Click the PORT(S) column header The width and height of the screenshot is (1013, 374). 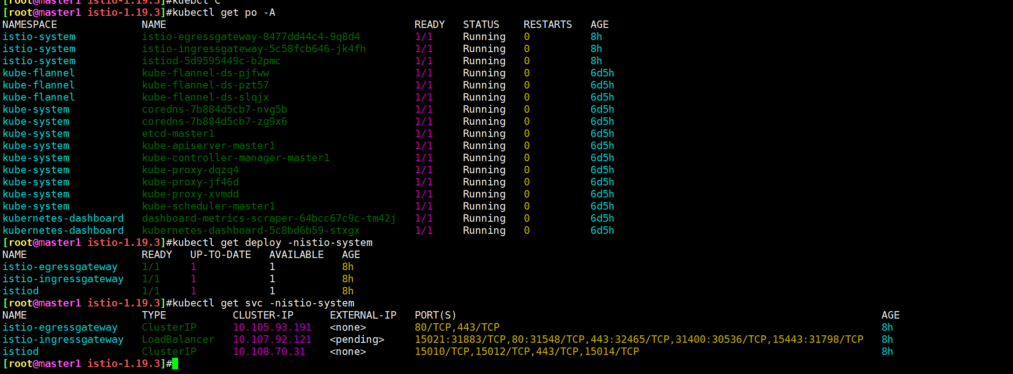[436, 315]
